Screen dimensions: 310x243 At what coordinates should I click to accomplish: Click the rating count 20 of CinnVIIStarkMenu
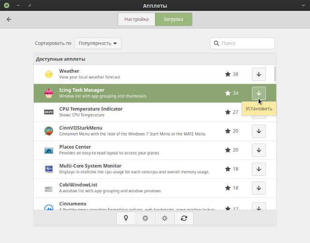pos(235,131)
